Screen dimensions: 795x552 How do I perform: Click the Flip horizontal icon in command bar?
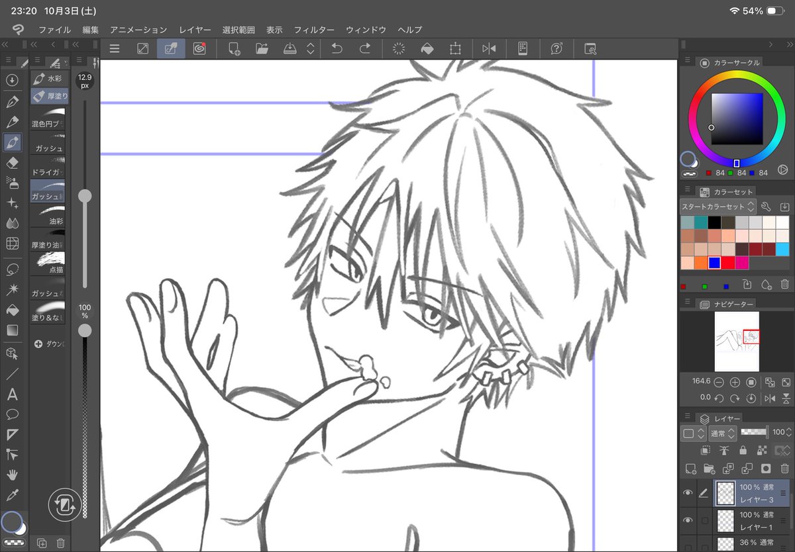pos(489,48)
